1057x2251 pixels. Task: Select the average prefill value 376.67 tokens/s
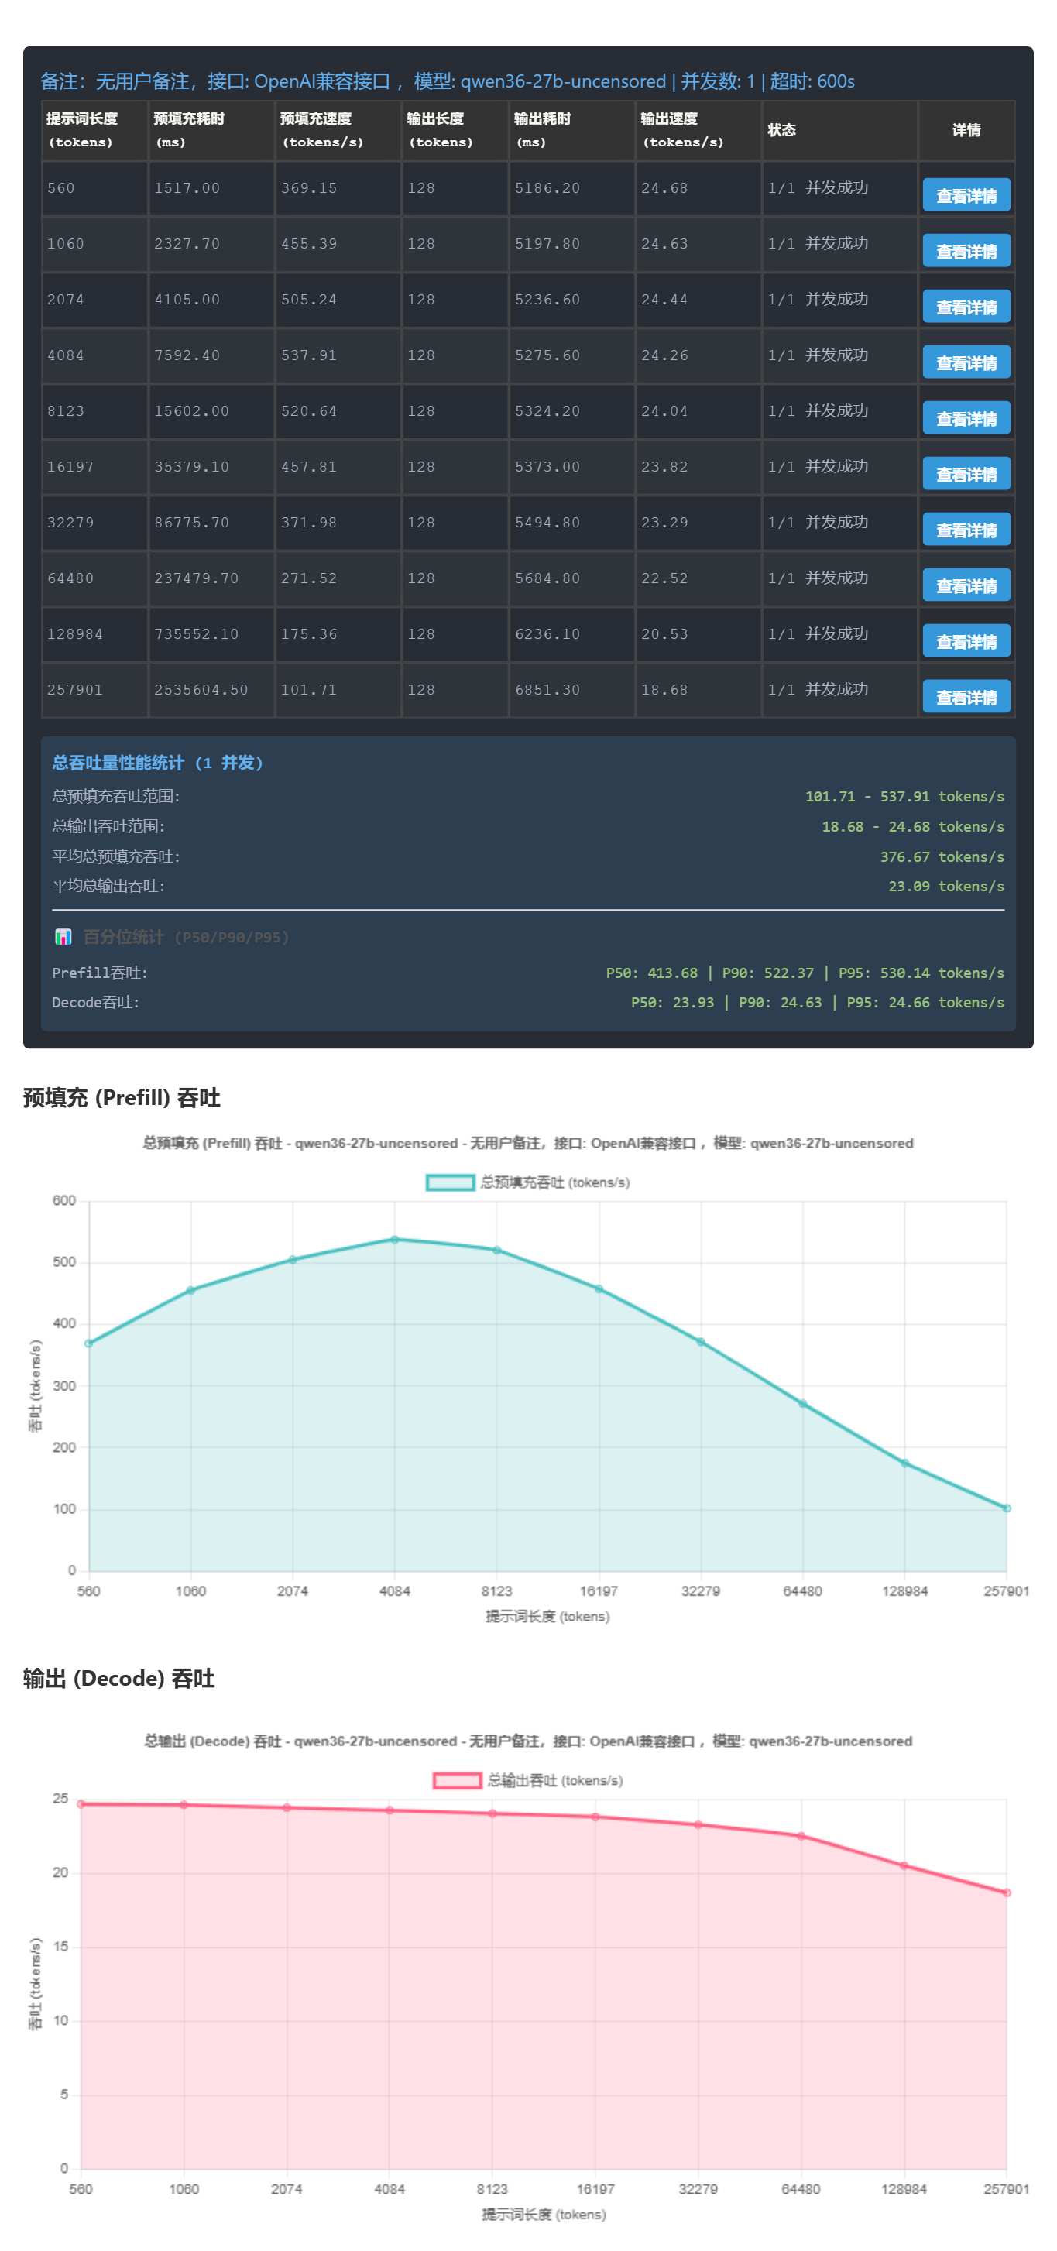pos(942,856)
